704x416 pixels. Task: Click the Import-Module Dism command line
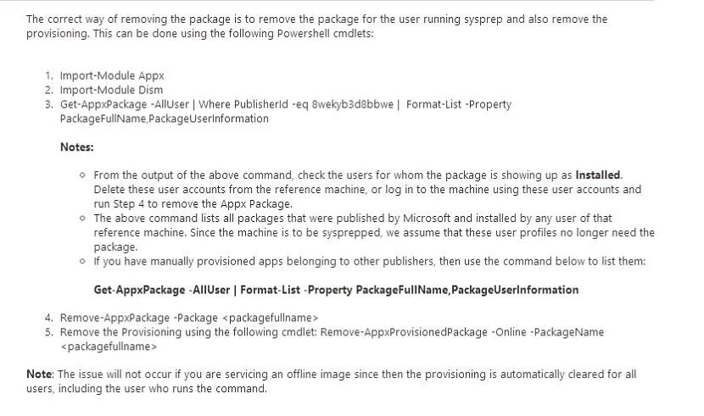point(111,90)
